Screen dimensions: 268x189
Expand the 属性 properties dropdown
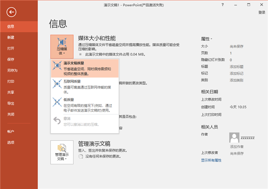(206, 39)
